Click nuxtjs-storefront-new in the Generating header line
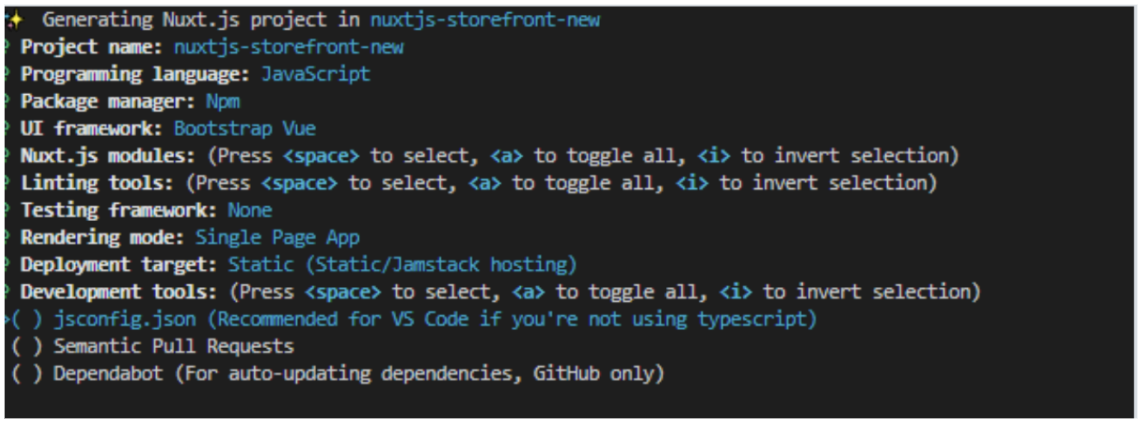 pos(485,20)
